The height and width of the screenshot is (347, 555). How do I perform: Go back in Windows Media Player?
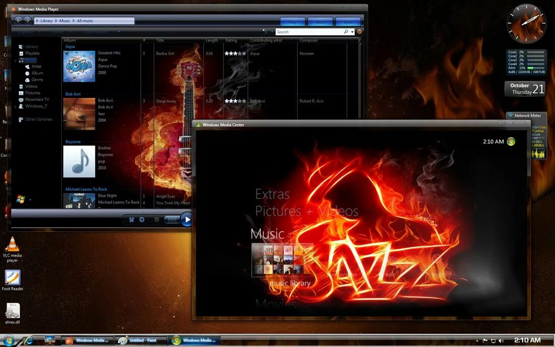click(18, 21)
